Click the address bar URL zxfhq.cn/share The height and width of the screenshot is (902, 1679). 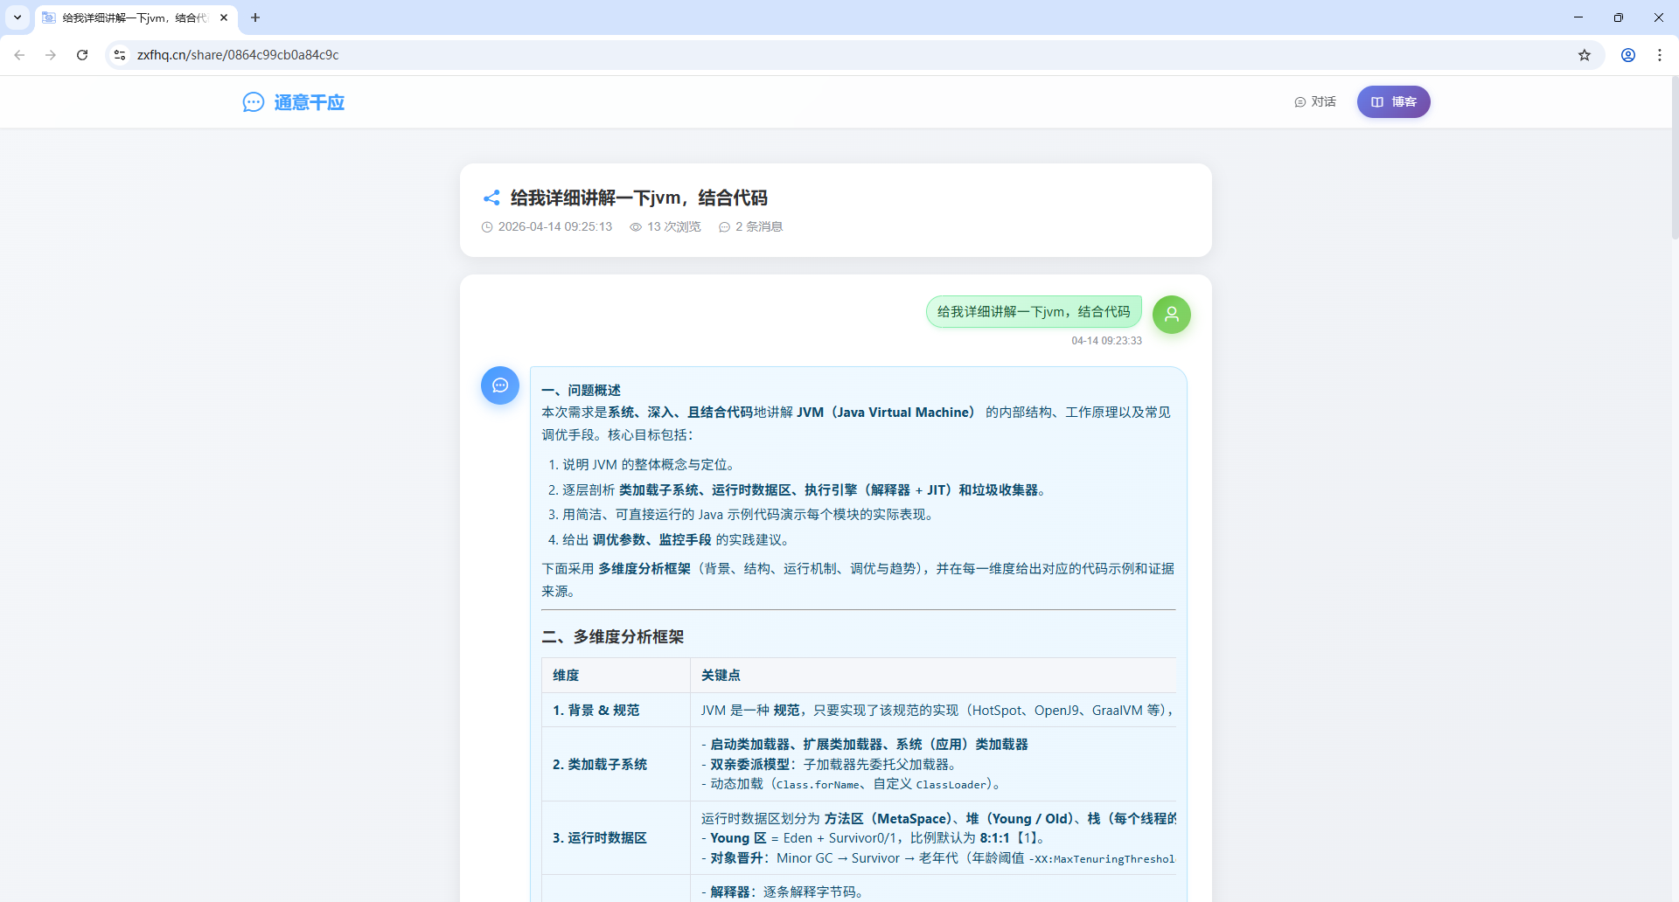[x=238, y=55]
